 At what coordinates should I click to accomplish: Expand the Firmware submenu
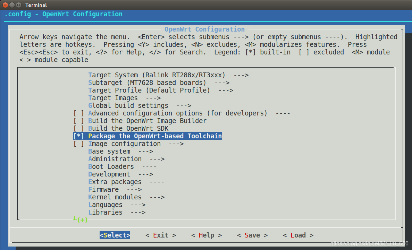pyautogui.click(x=115, y=189)
